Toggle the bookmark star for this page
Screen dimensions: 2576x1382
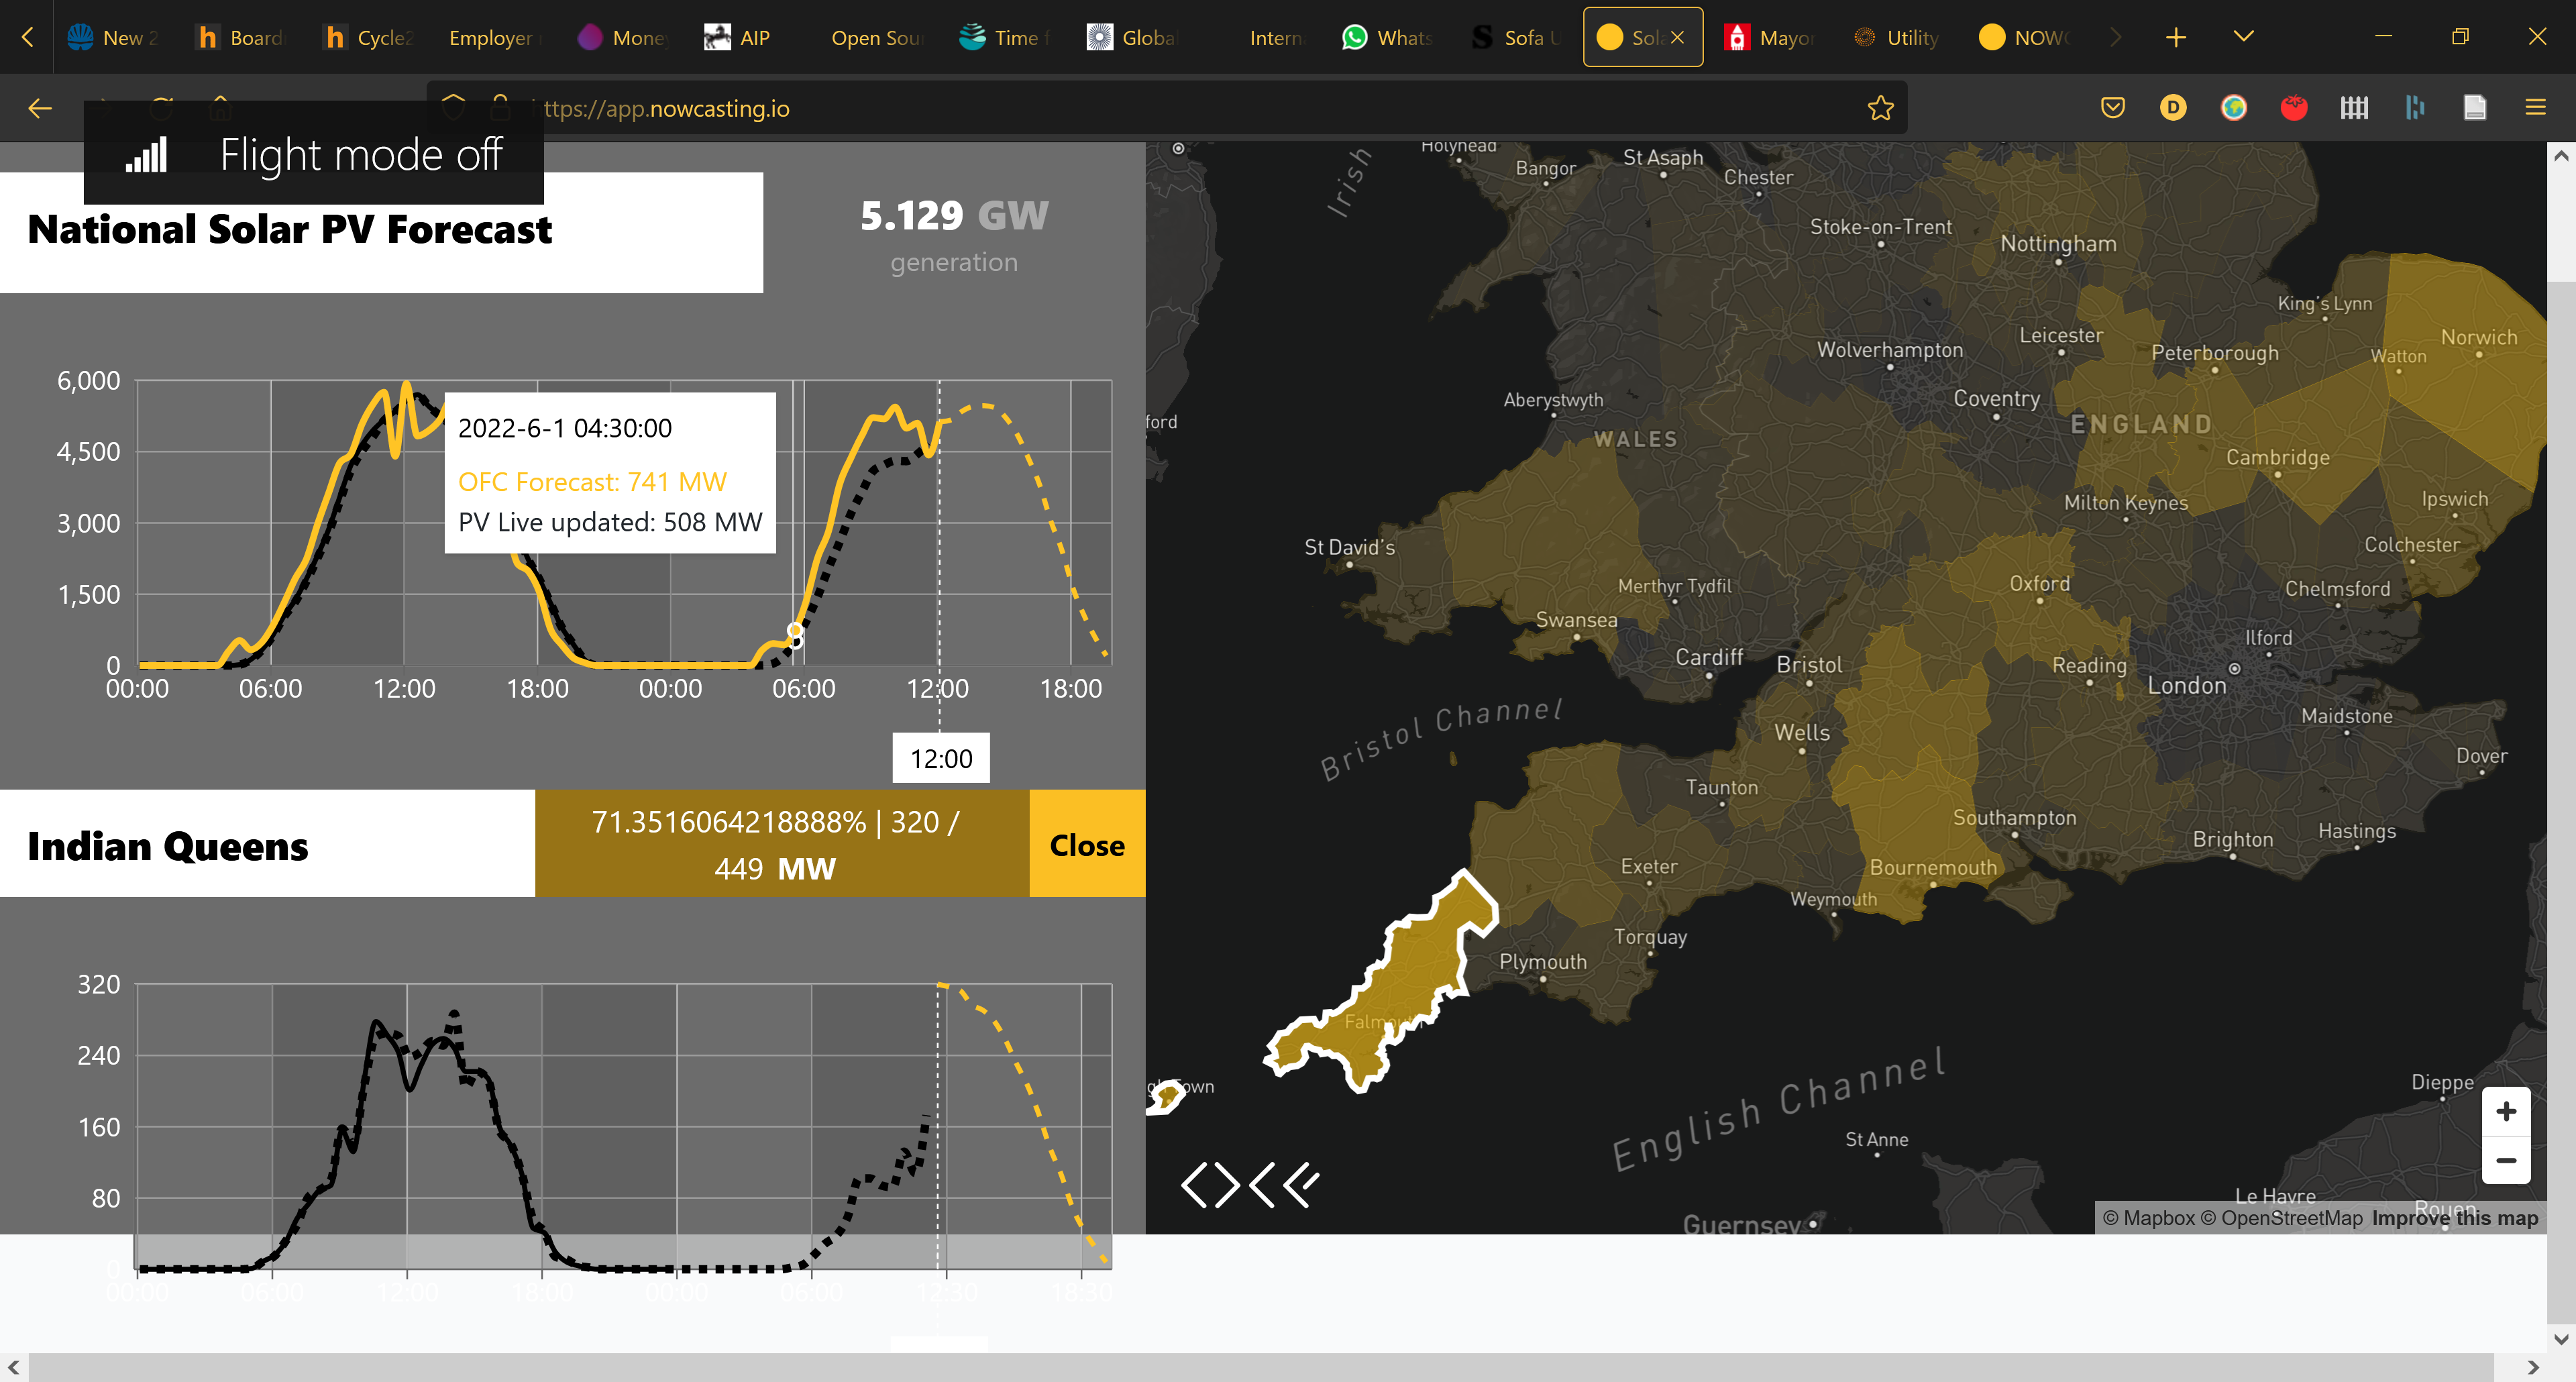tap(1881, 107)
